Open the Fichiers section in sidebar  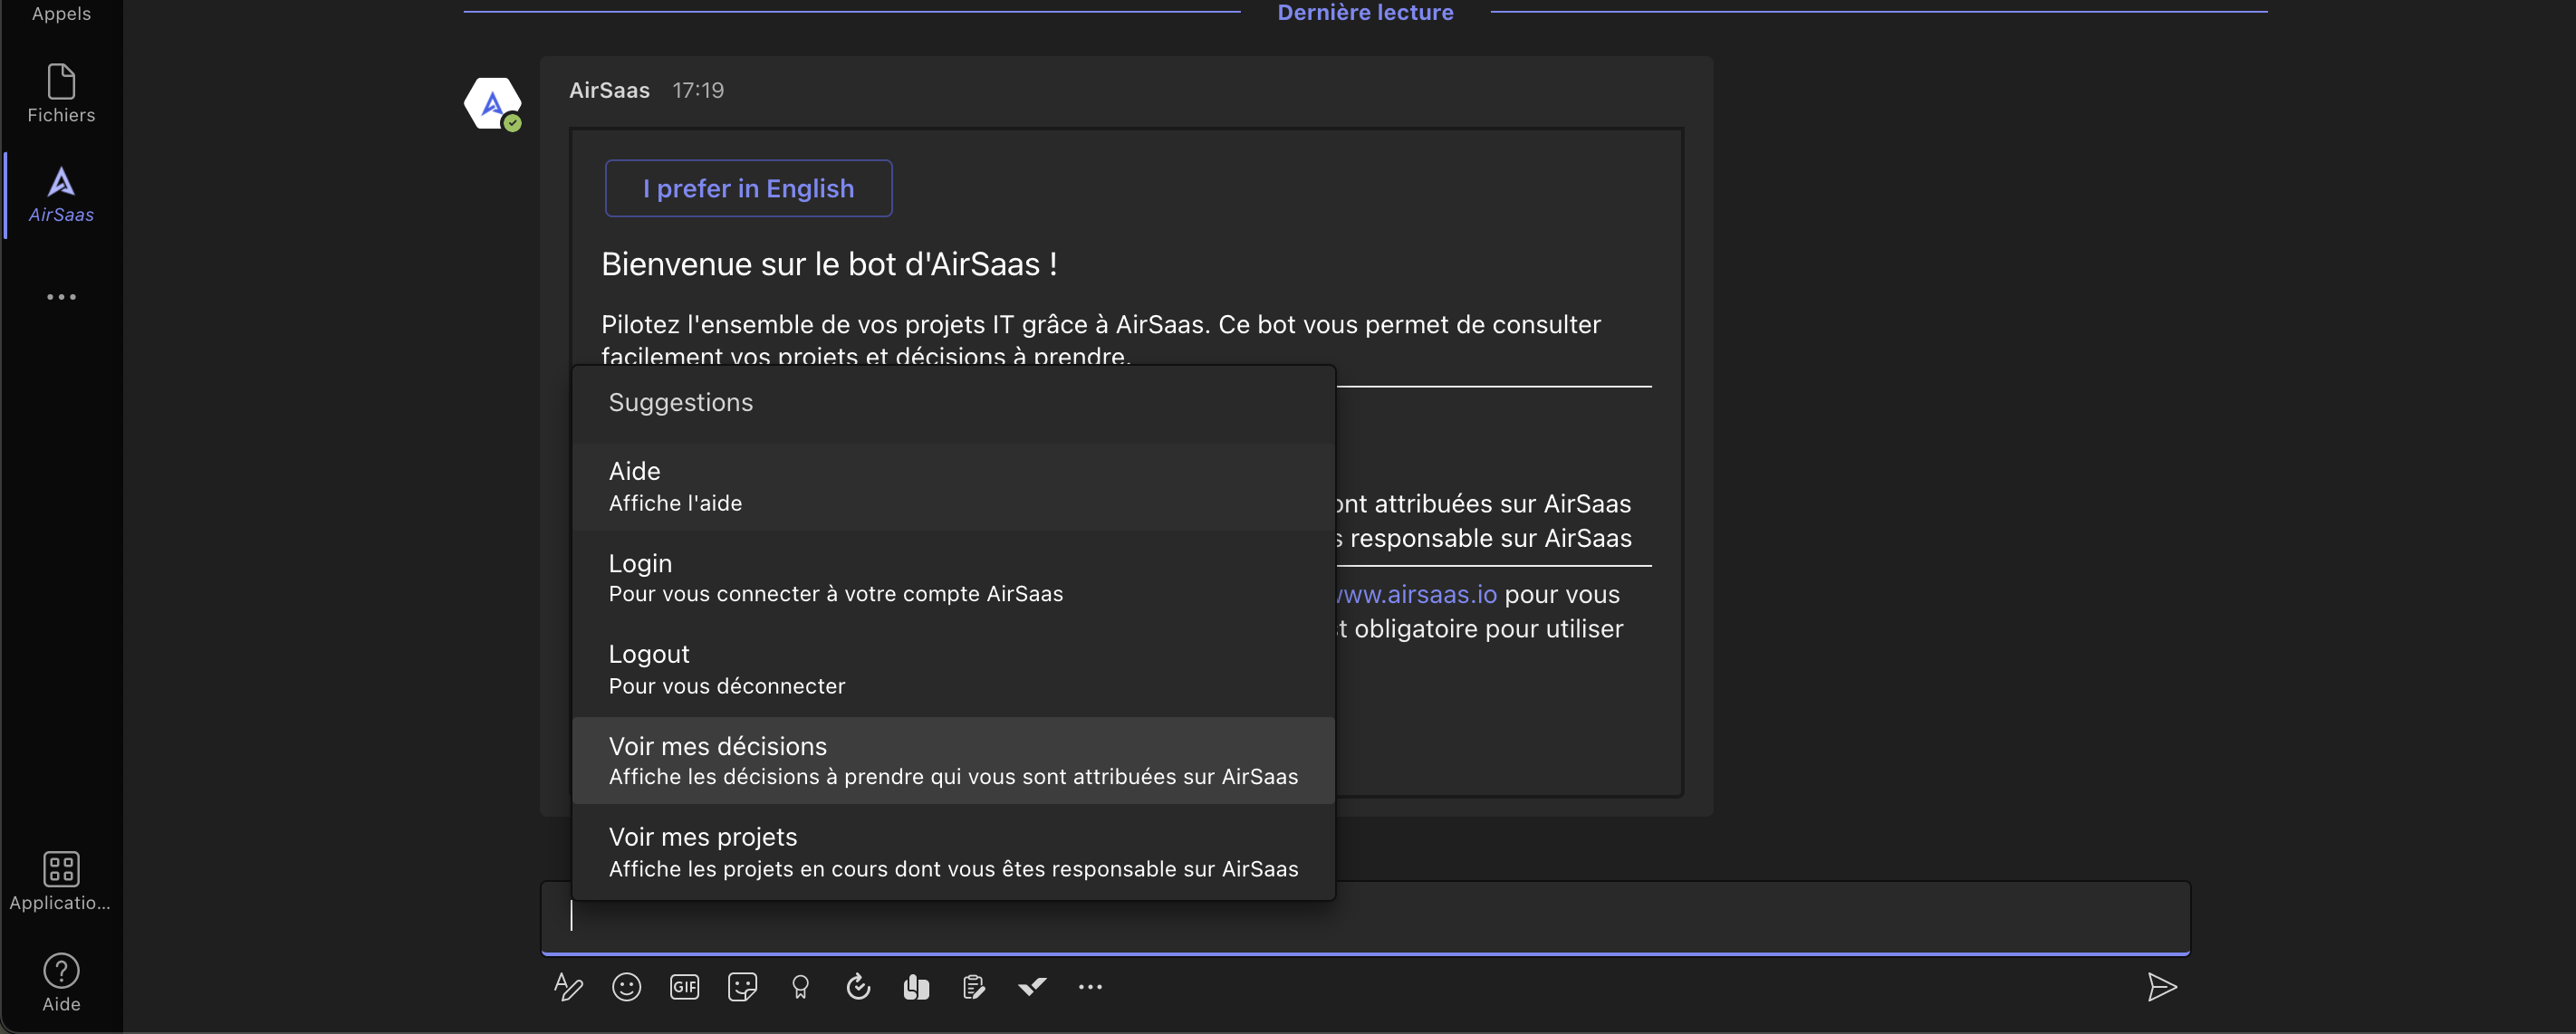pos(61,94)
